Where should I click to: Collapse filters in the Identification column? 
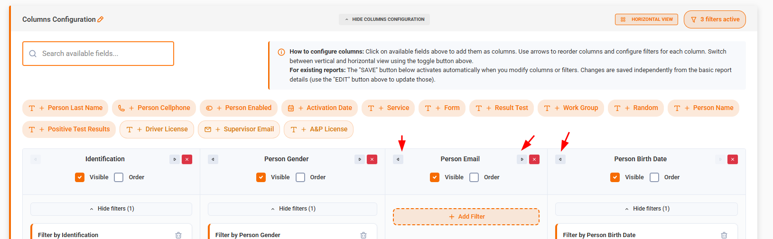pos(112,209)
